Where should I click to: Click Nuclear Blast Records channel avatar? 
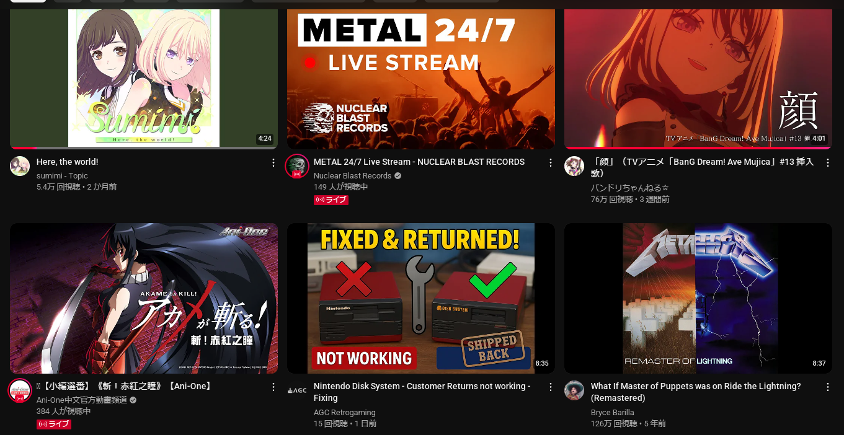(x=297, y=166)
